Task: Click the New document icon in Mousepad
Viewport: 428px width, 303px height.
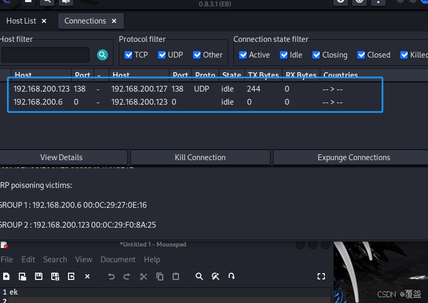Action: point(6,276)
